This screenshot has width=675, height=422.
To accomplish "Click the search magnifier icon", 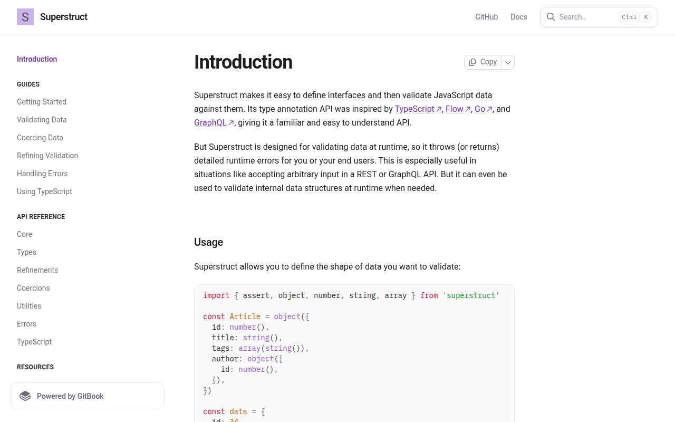I will pyautogui.click(x=551, y=17).
